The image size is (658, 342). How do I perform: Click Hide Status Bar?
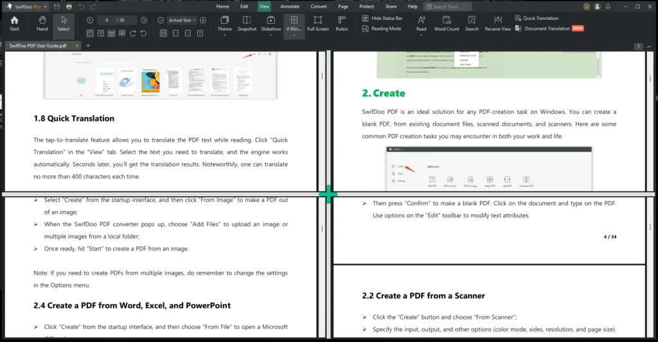point(382,19)
